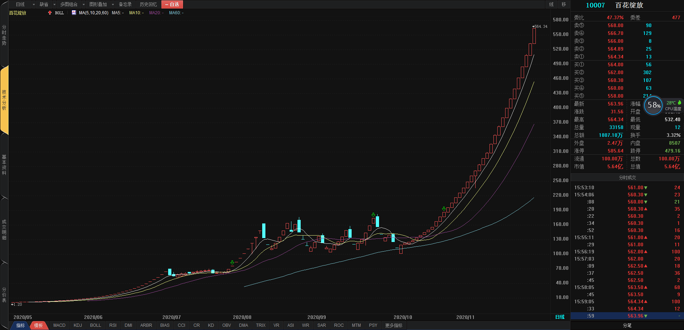Select the ASI indicator
The width and height of the screenshot is (684, 330).
[291, 325]
